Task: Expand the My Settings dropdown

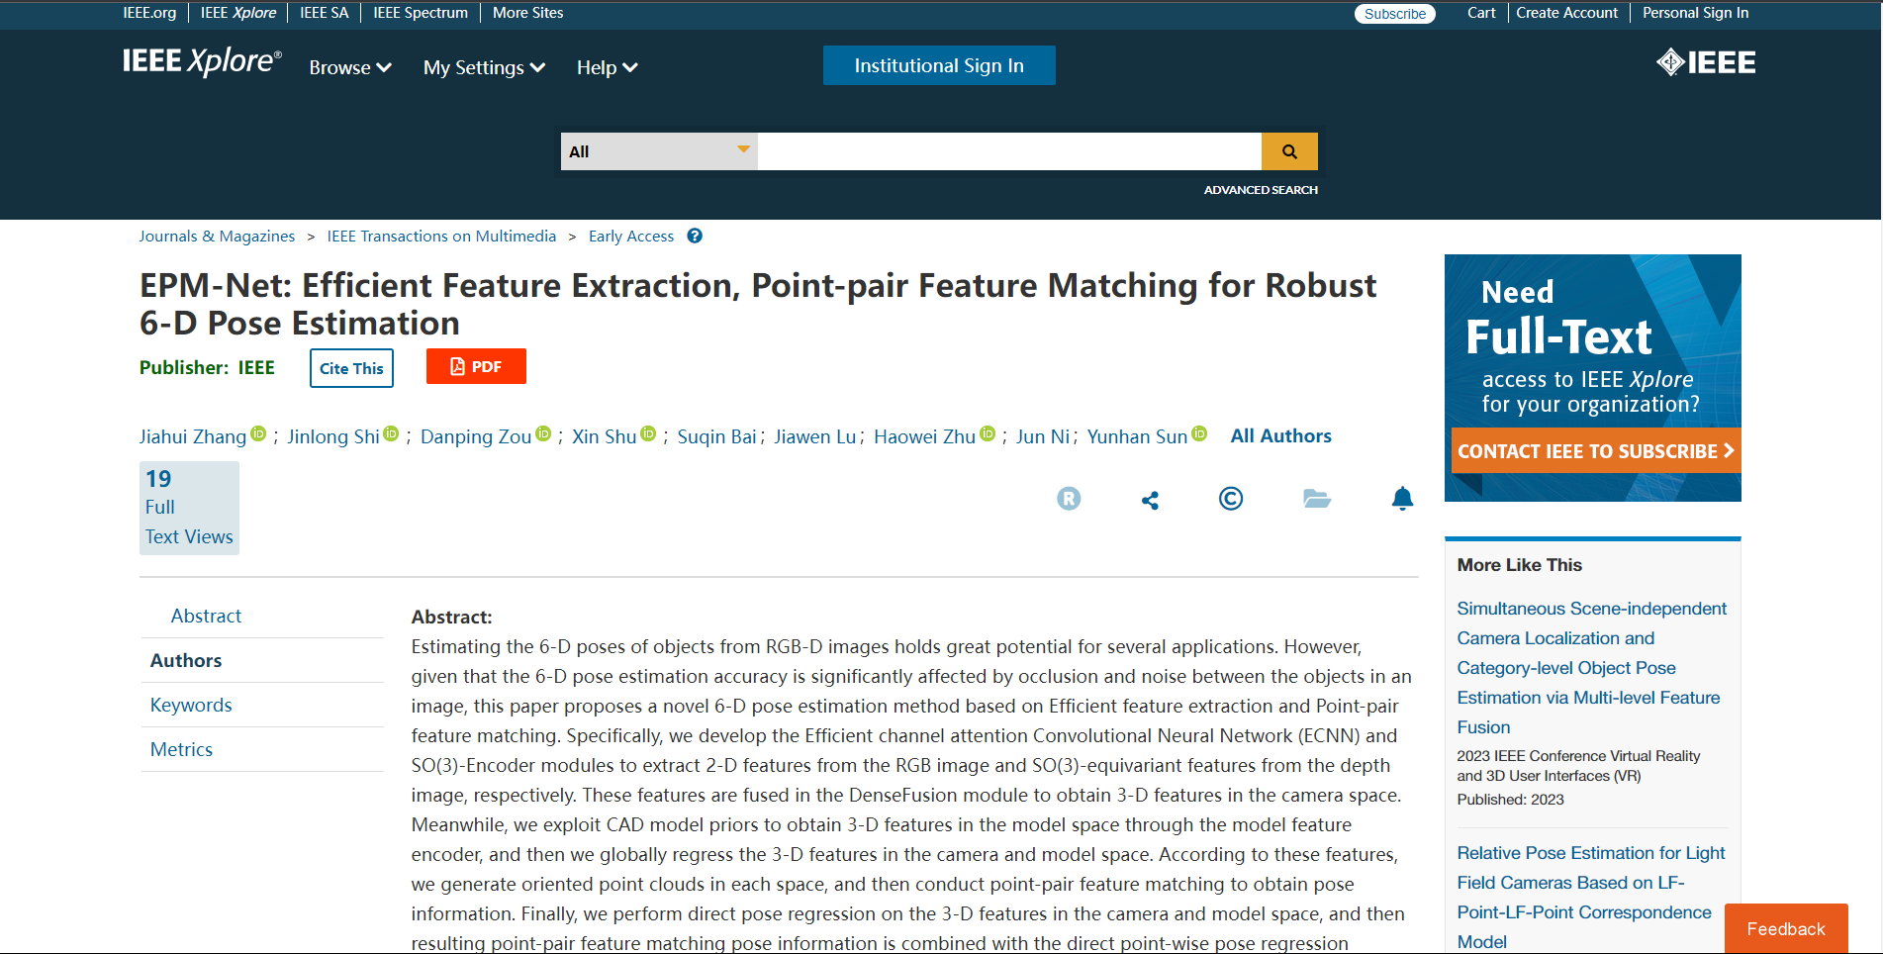Action: tap(484, 67)
